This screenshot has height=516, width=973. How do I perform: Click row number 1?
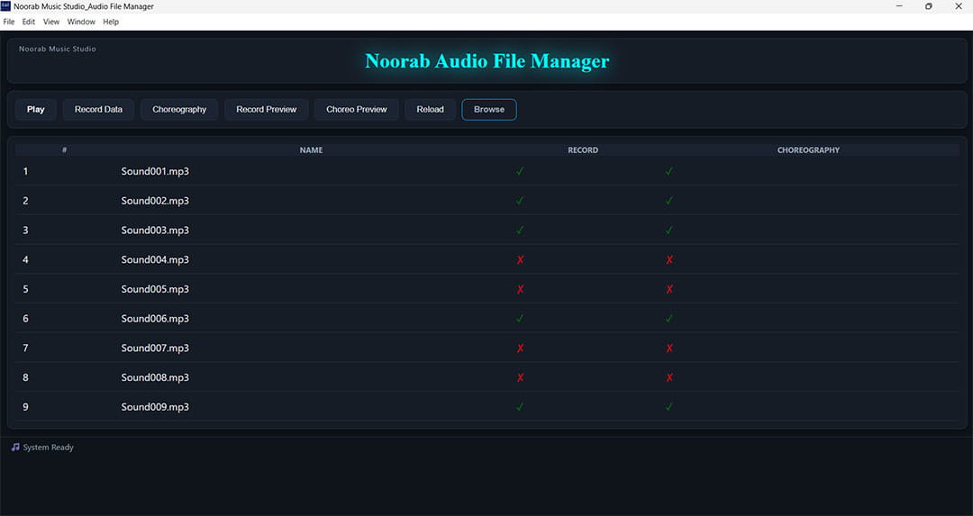[x=25, y=171]
